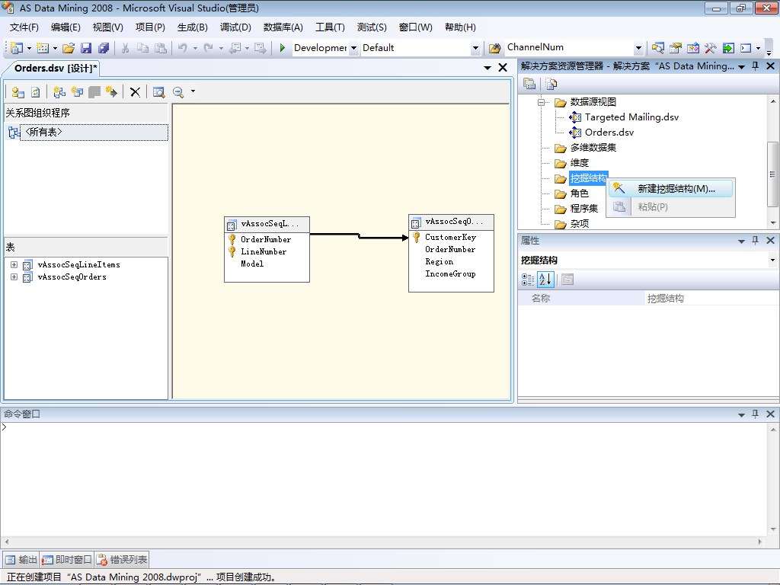Open the 数据库(A) menu
The width and height of the screenshot is (780, 585).
[x=283, y=27]
